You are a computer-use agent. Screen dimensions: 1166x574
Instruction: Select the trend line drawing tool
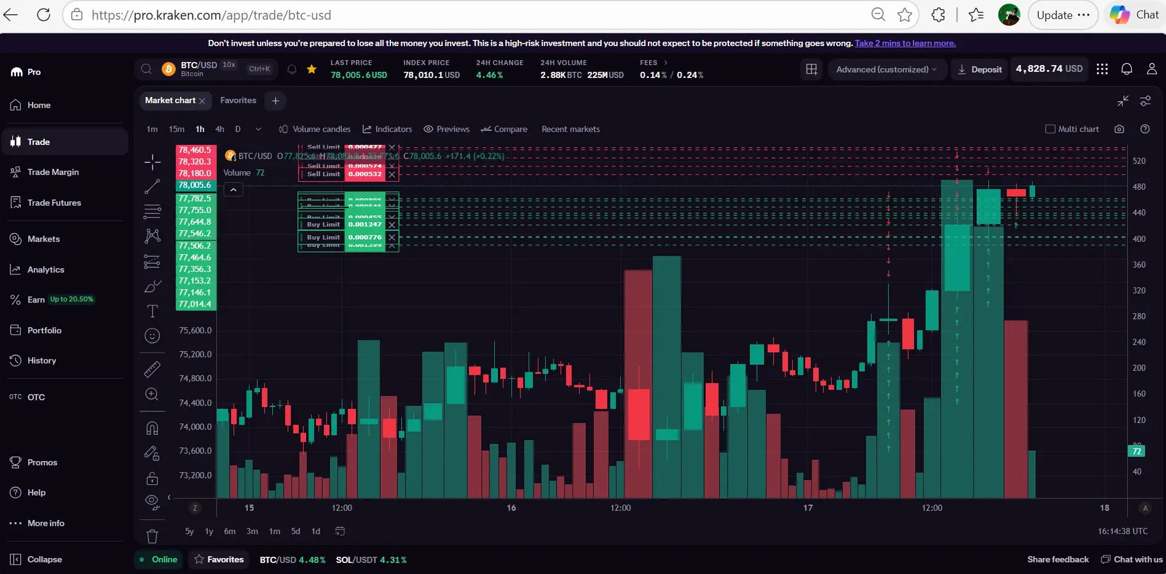pyautogui.click(x=152, y=187)
